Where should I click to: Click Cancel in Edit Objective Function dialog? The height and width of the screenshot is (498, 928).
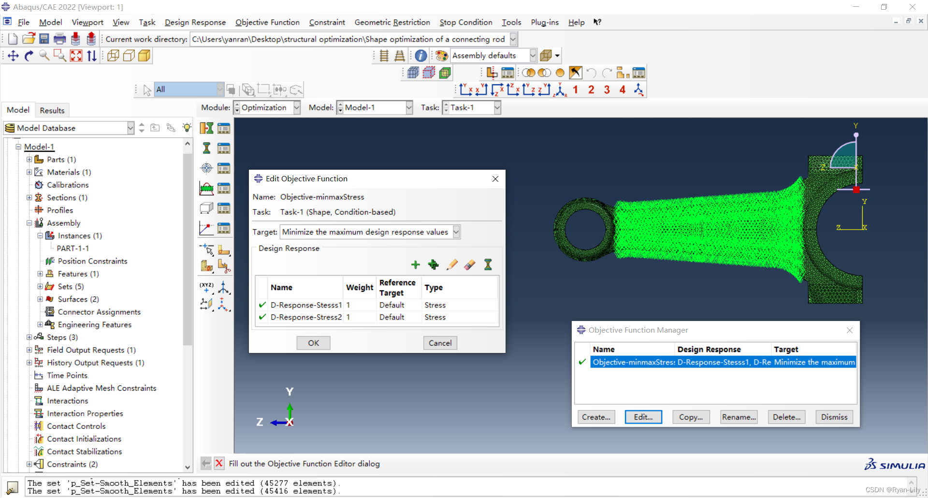click(440, 343)
